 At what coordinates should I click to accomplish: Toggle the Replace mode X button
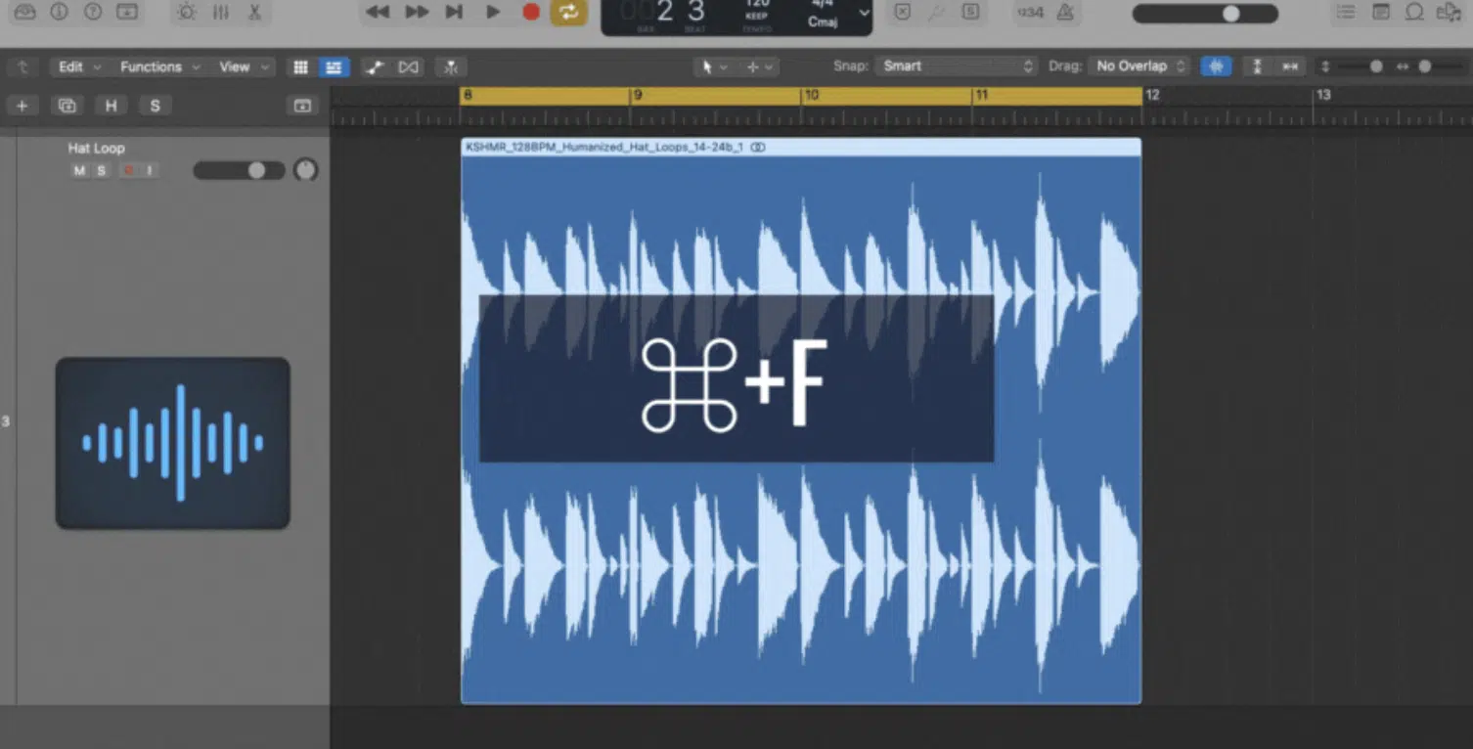pos(903,12)
